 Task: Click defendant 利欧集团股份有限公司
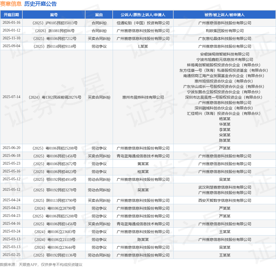(x=225, y=31)
